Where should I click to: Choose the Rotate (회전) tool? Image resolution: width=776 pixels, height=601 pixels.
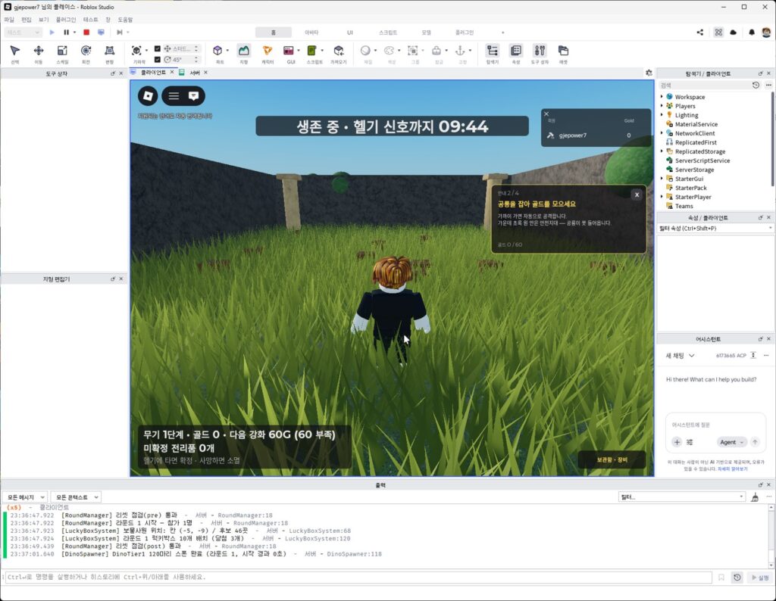(x=86, y=54)
